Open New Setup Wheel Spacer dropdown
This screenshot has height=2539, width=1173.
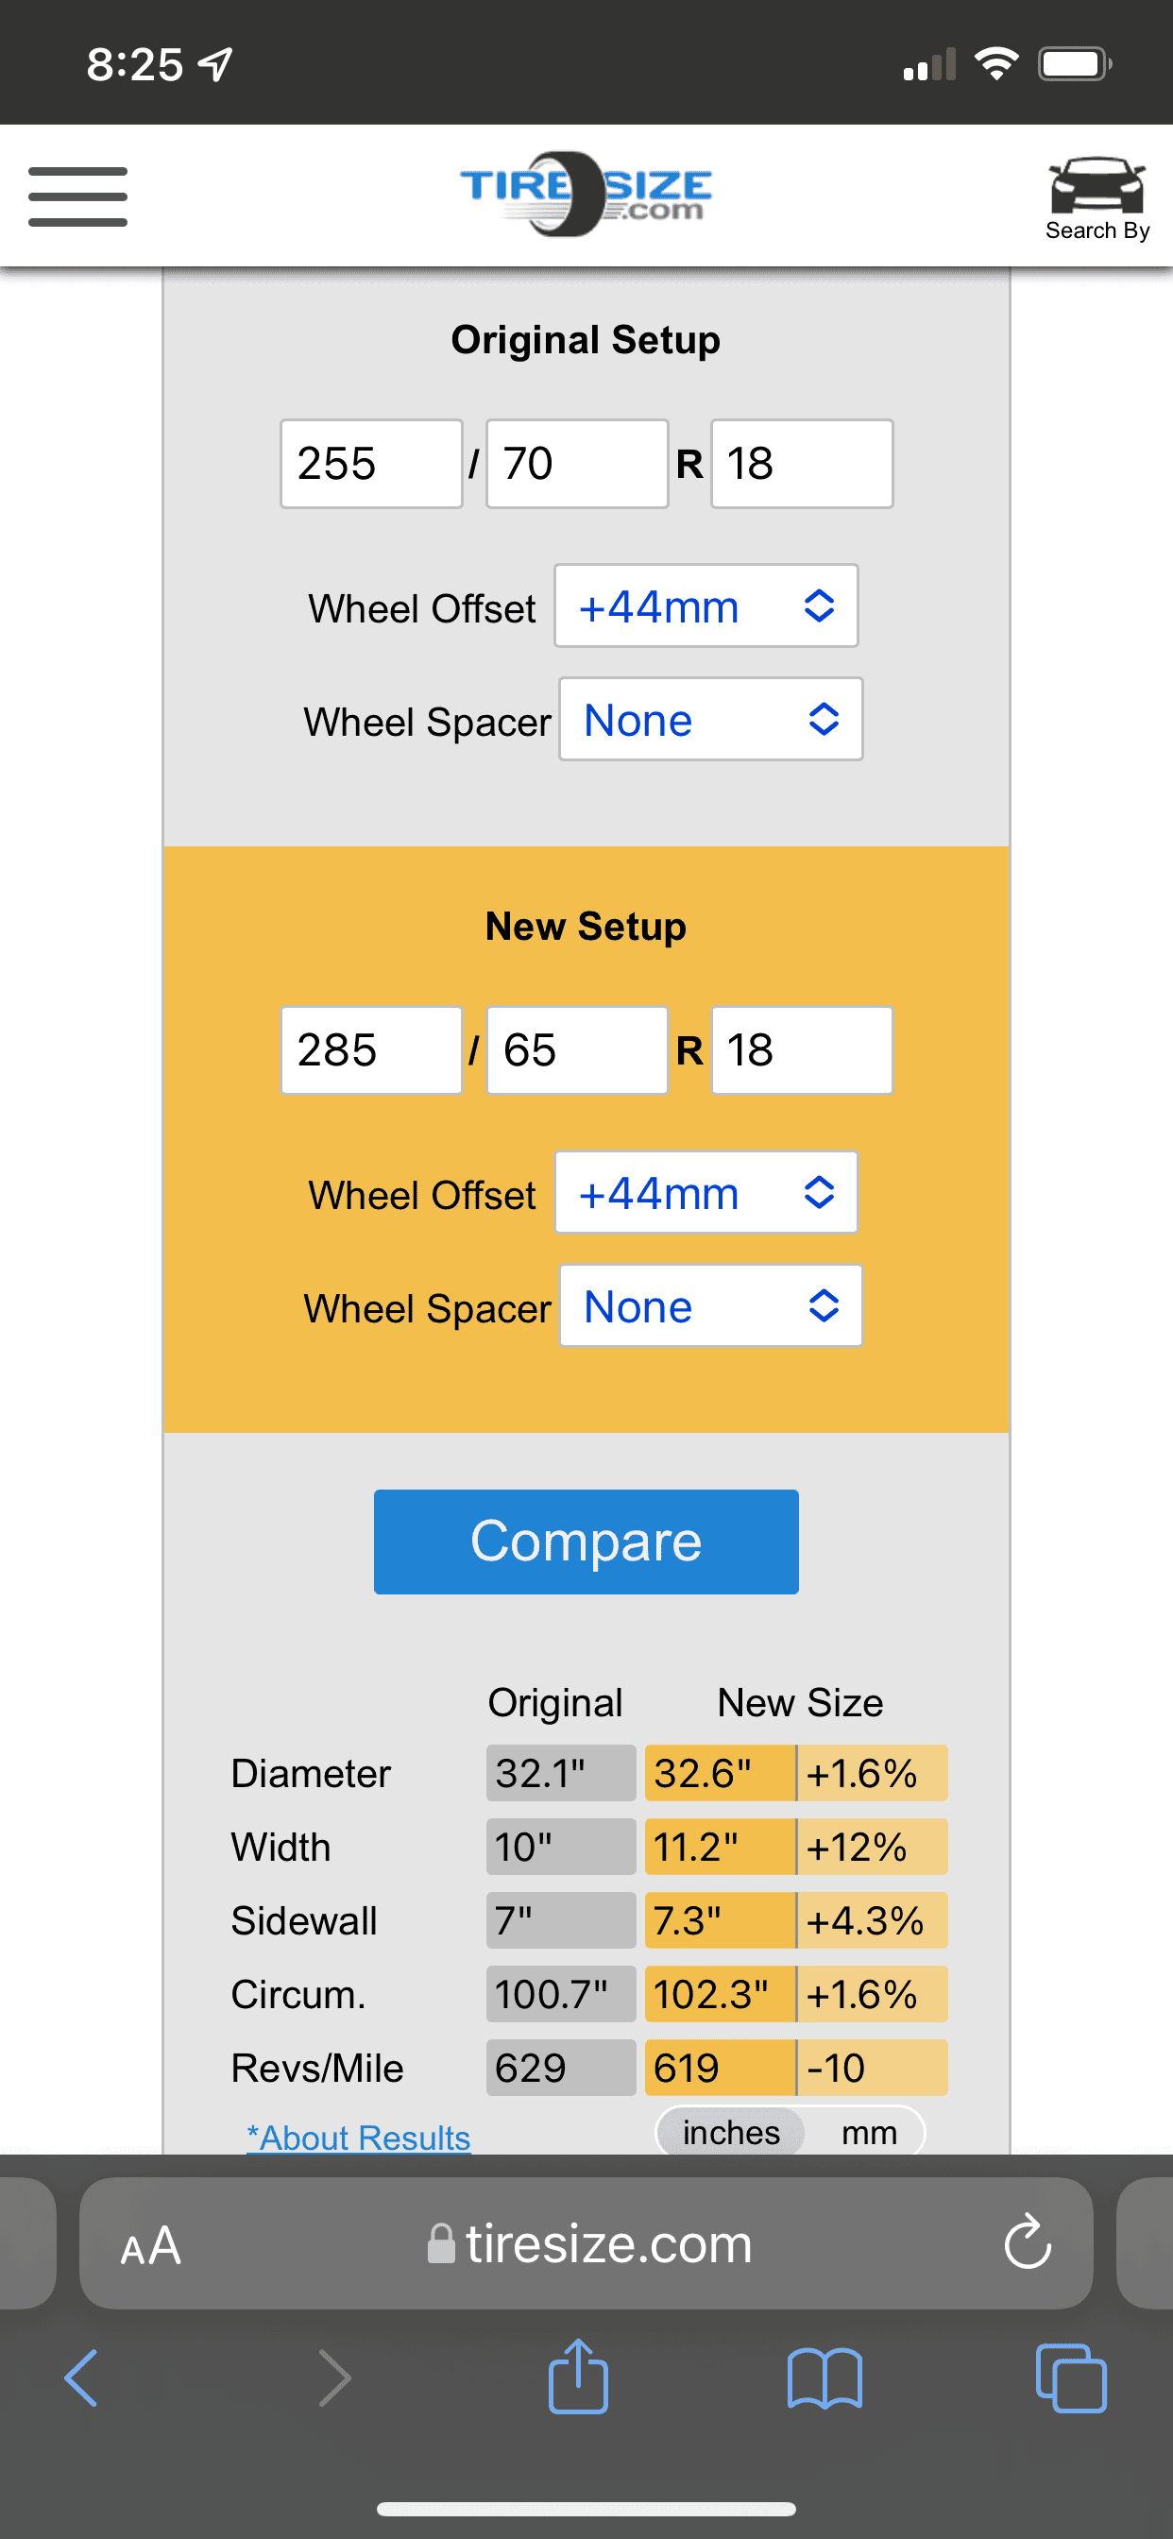click(711, 1306)
